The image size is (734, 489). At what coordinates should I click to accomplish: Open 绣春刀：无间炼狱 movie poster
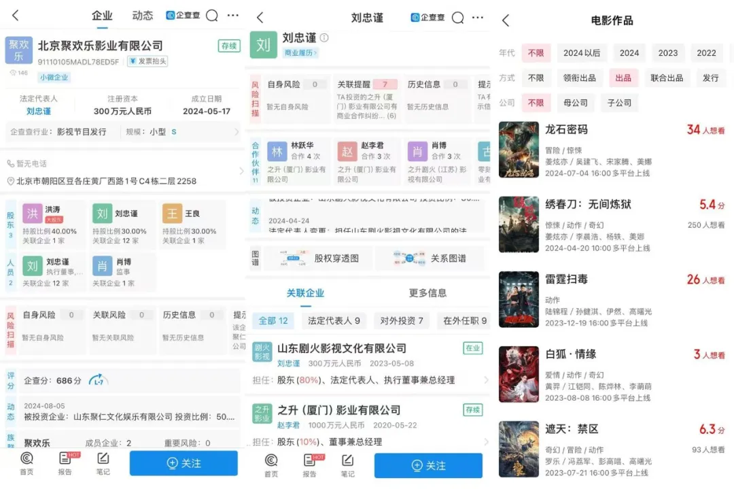519,225
